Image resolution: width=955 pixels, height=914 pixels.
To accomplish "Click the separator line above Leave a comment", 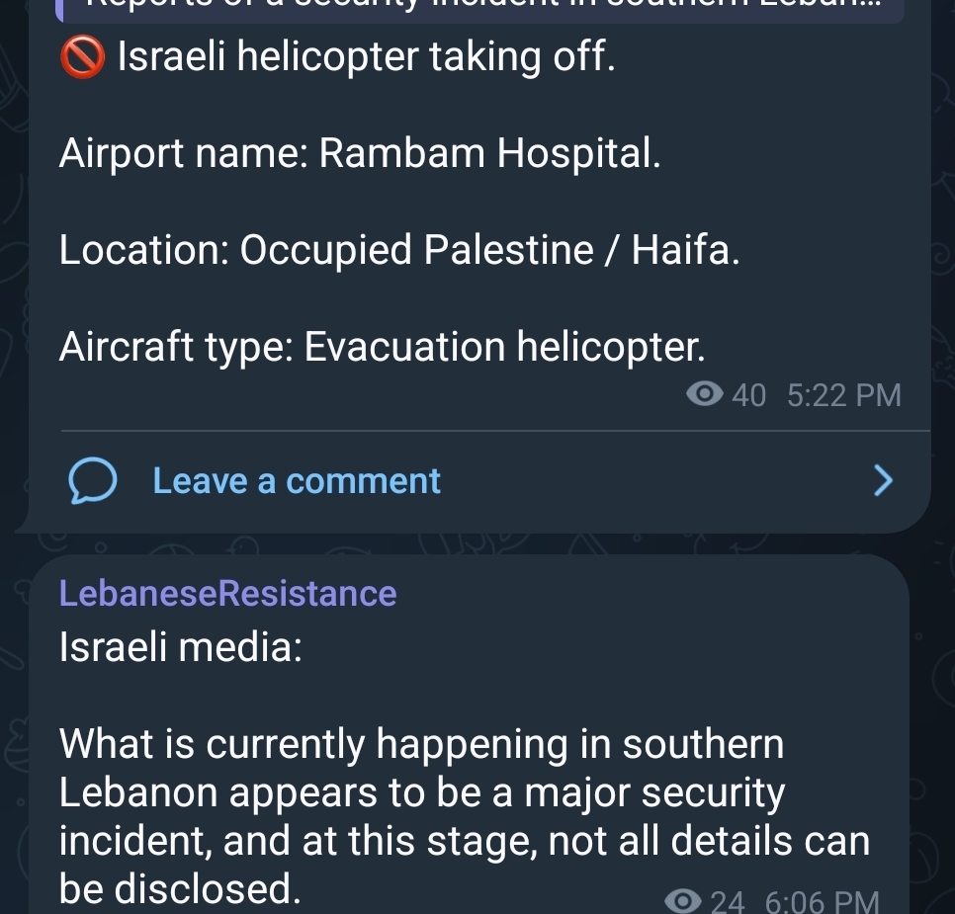I will coord(495,431).
